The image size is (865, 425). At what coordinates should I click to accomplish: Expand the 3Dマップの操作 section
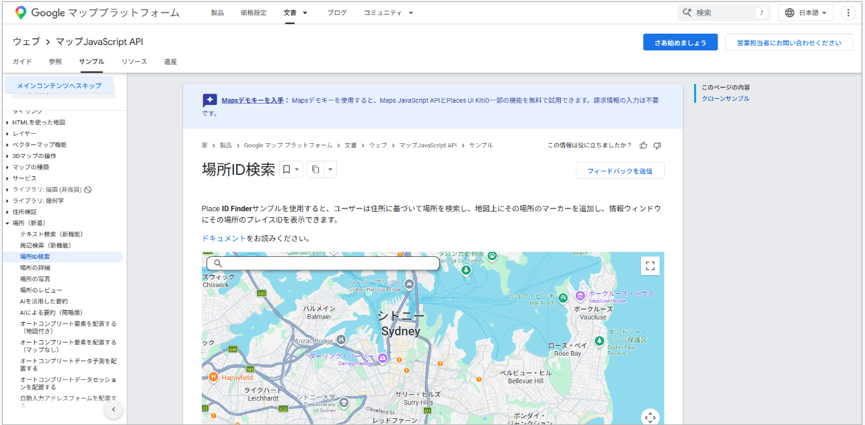click(7, 156)
